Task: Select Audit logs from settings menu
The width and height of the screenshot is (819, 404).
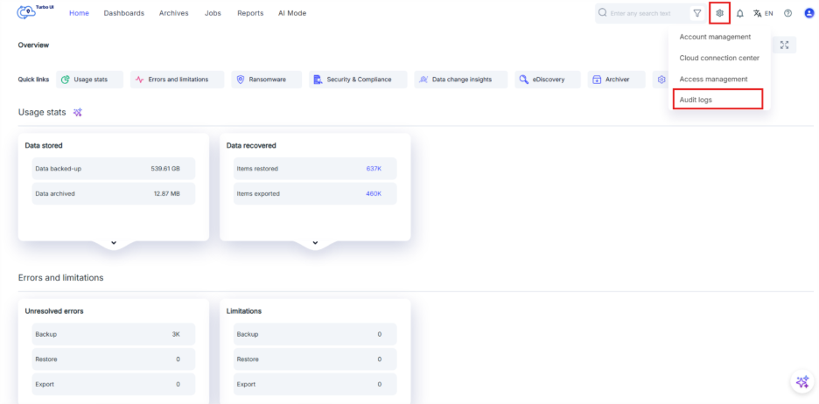Action: pyautogui.click(x=717, y=100)
